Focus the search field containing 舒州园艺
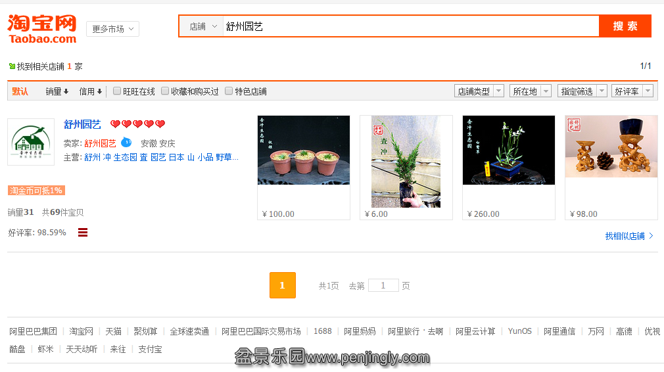664x372 pixels. 410,27
